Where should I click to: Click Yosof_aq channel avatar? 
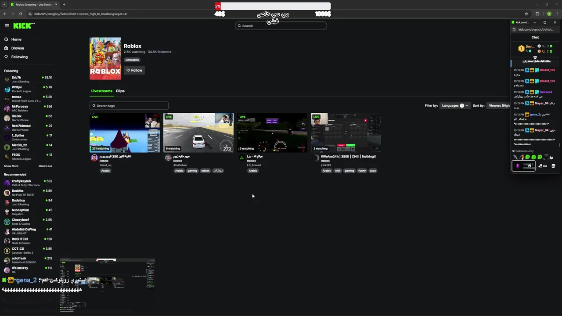[94, 158]
